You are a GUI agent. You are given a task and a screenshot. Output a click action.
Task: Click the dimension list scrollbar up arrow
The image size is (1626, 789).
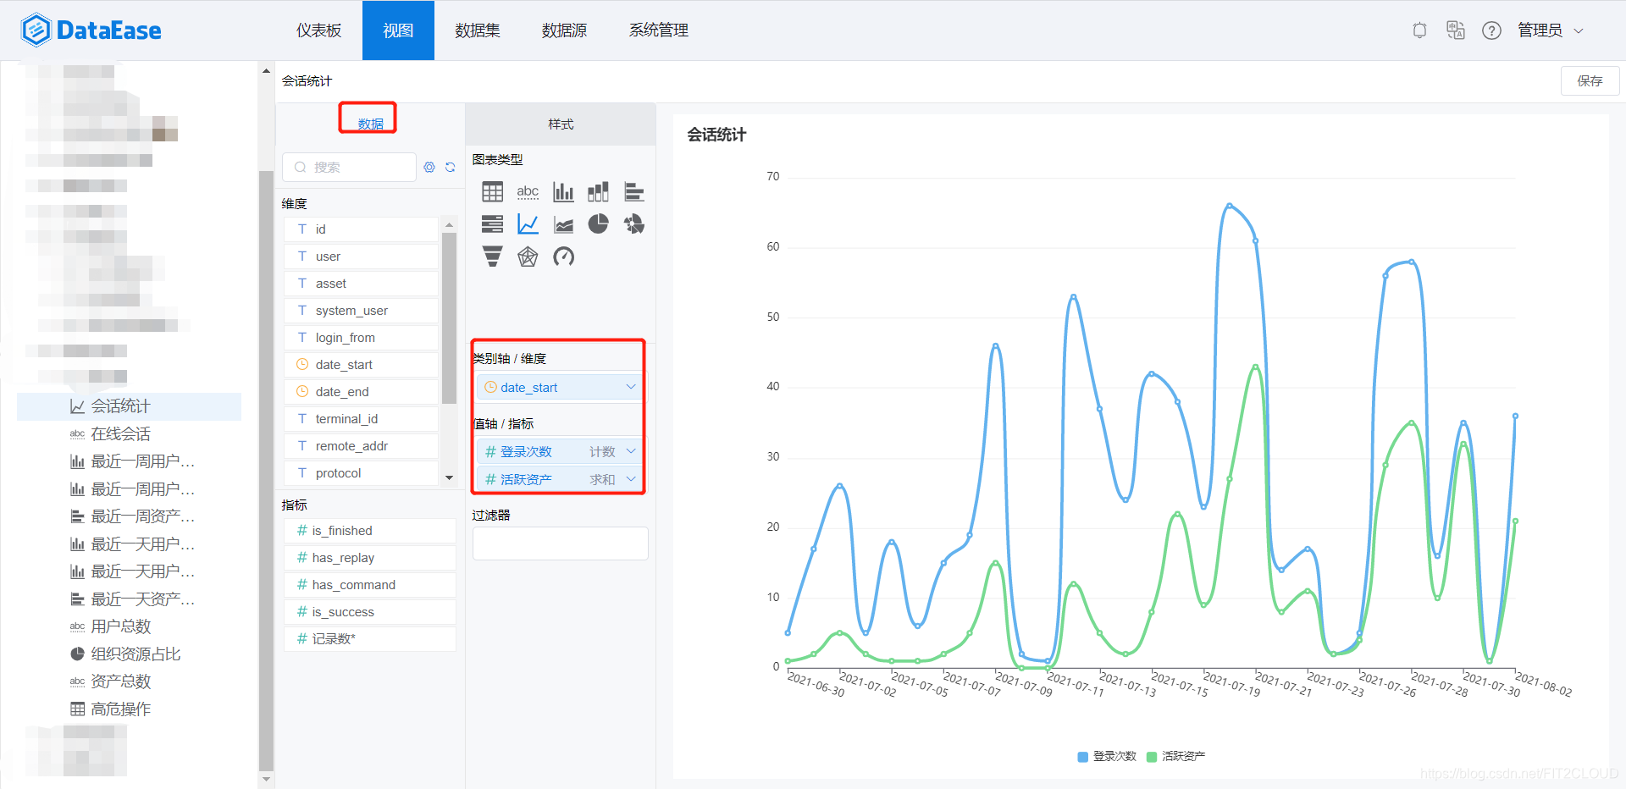(x=449, y=224)
